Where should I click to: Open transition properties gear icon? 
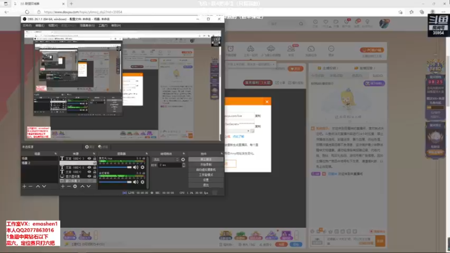pos(183,160)
